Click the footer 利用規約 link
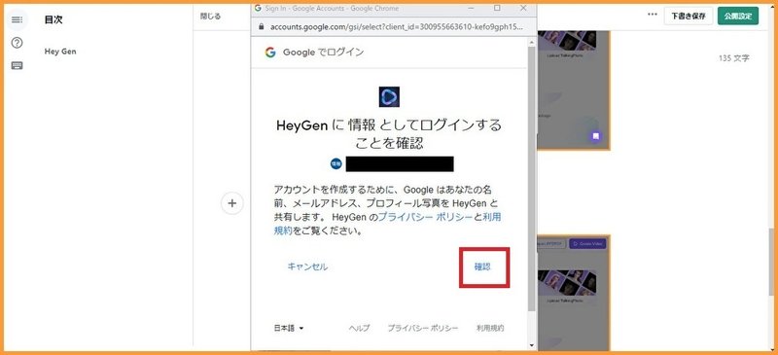This screenshot has width=778, height=355. pyautogui.click(x=490, y=328)
